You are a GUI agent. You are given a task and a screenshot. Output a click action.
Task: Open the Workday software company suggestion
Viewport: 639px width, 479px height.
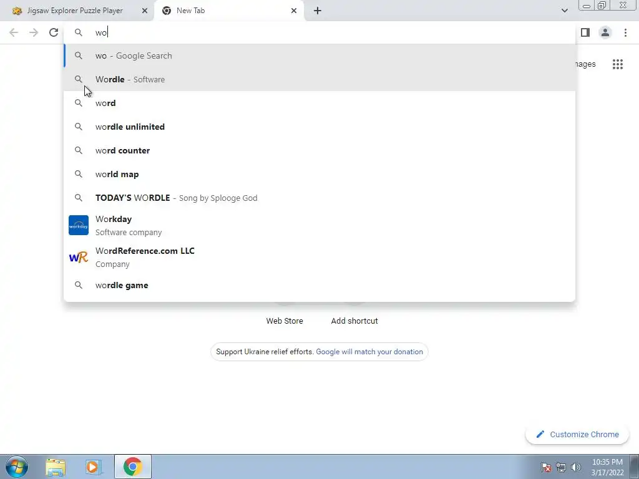click(319, 225)
